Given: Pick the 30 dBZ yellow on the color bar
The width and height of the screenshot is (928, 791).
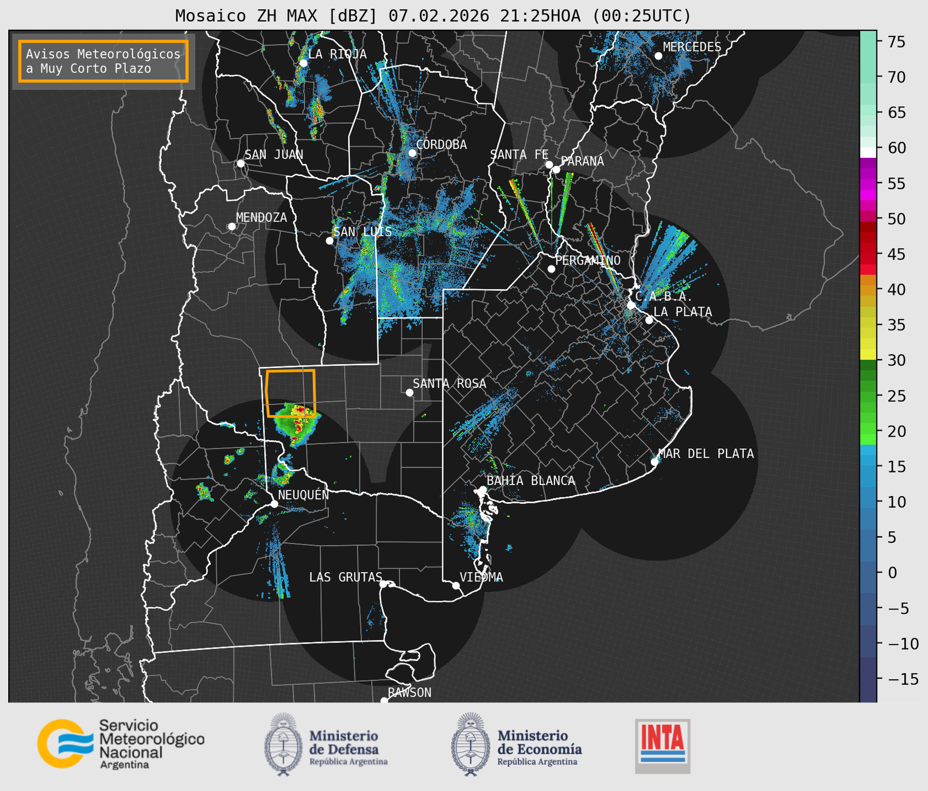Looking at the screenshot, I should (867, 355).
